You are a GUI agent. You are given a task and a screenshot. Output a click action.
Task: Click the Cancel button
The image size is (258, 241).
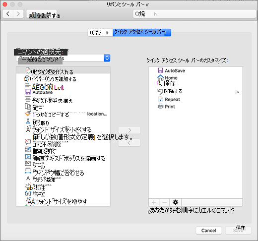pyautogui.click(x=209, y=230)
